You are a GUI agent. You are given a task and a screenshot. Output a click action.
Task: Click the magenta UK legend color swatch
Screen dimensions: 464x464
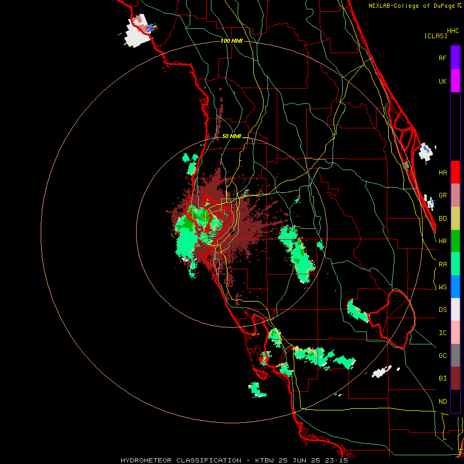click(x=455, y=81)
